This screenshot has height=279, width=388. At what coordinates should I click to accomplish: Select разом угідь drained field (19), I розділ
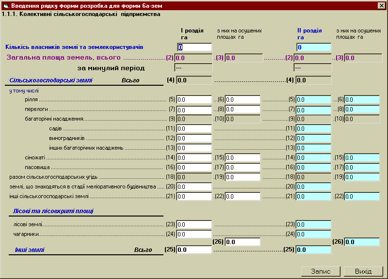[x=242, y=177]
